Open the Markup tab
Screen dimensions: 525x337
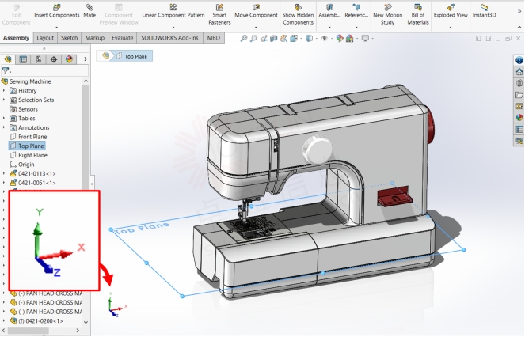point(94,38)
